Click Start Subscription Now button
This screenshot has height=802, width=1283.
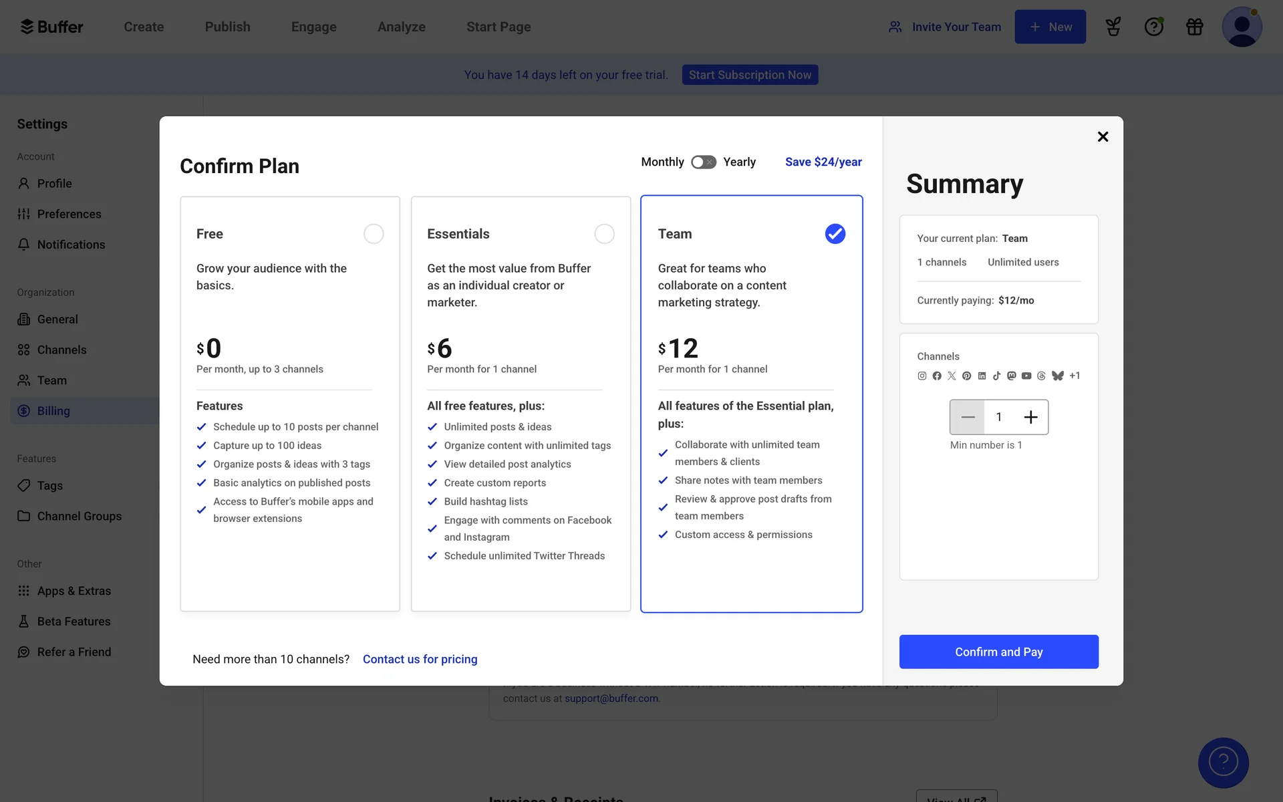750,75
